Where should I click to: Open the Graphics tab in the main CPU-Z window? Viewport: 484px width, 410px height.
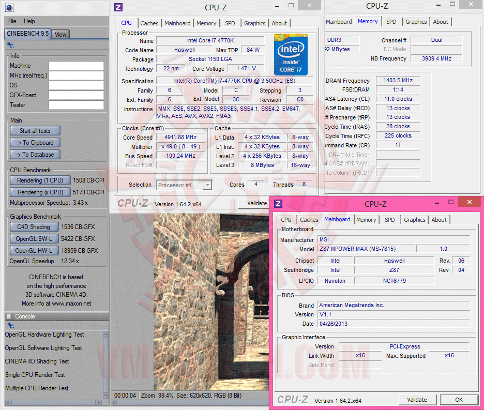254,23
